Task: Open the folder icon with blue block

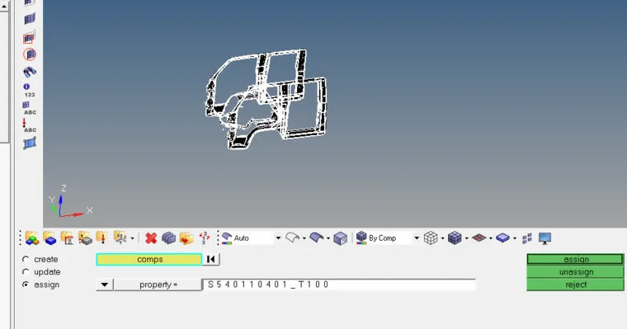Action: (x=49, y=238)
